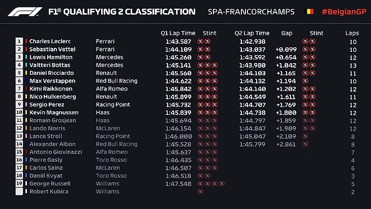Click Lance Stroll's Q2 stint tyre icon
The width and height of the screenshot is (371, 209).
tap(305, 136)
